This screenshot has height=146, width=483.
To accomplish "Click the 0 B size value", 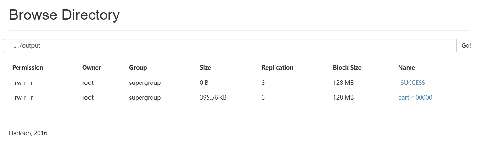I will (204, 83).
